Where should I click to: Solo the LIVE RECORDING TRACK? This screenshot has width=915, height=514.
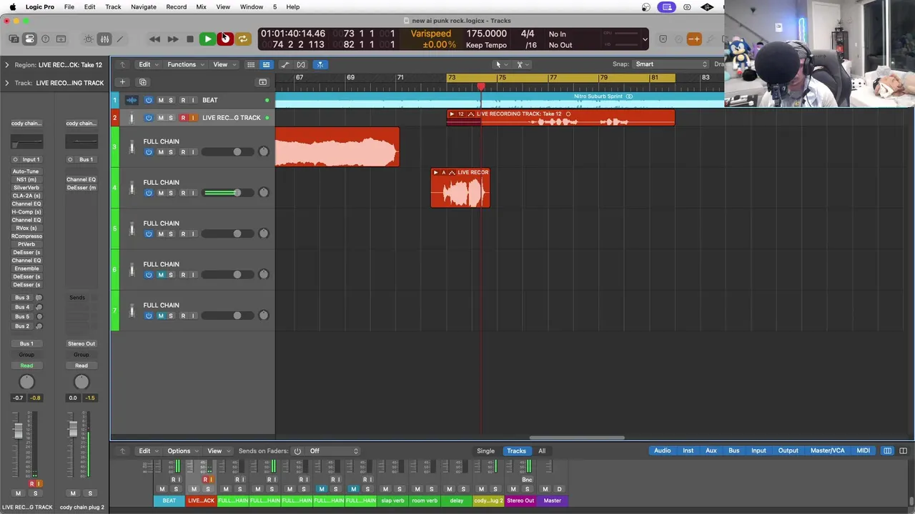[170, 118]
